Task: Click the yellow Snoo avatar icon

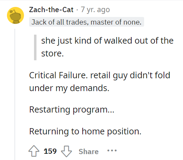Action: (15, 15)
